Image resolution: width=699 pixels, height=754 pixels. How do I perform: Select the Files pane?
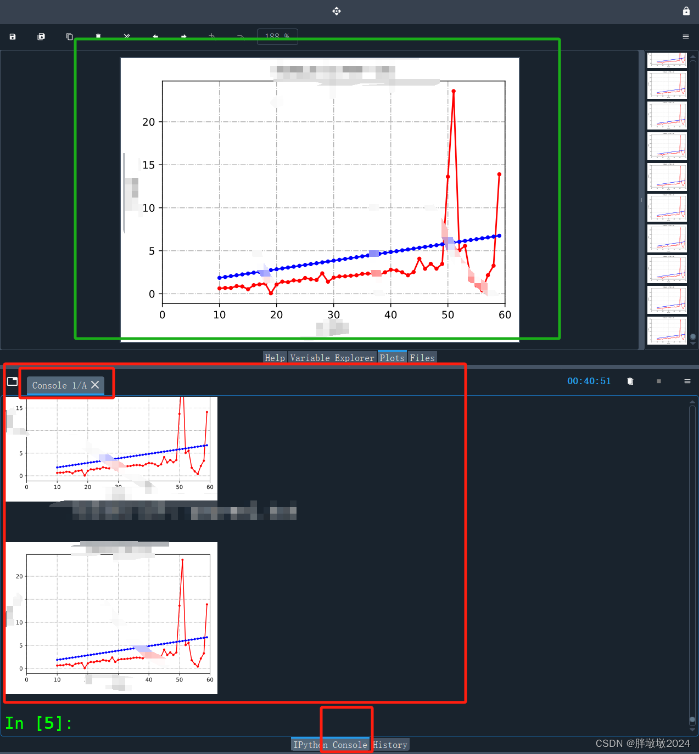422,358
